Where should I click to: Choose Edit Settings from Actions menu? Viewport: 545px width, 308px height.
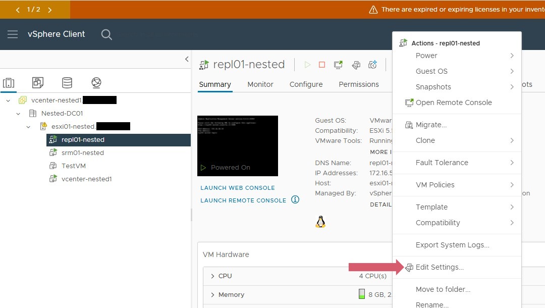click(457, 267)
